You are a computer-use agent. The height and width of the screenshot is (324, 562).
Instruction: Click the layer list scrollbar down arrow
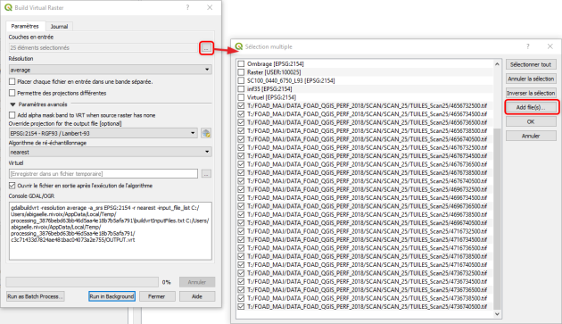497,314
